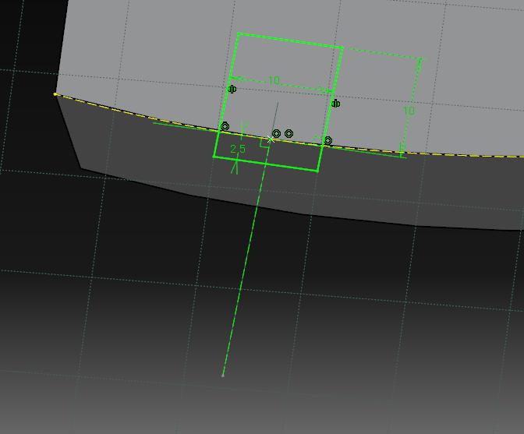Select the dashed construction rectangle's top-right corner
The image size is (524, 434).
[x=421, y=59]
